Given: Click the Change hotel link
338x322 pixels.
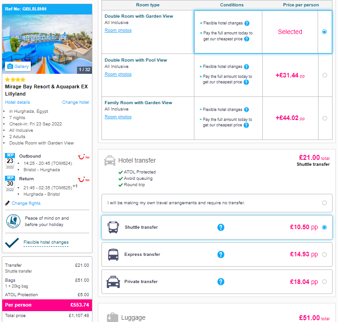Looking at the screenshot, I should click(x=76, y=102).
